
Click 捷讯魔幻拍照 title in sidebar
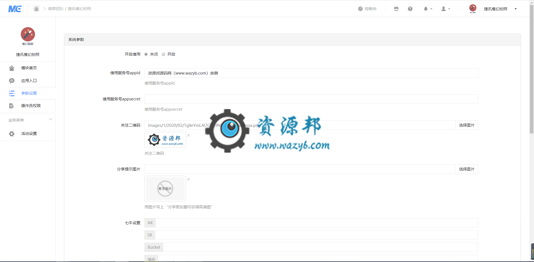tap(28, 55)
